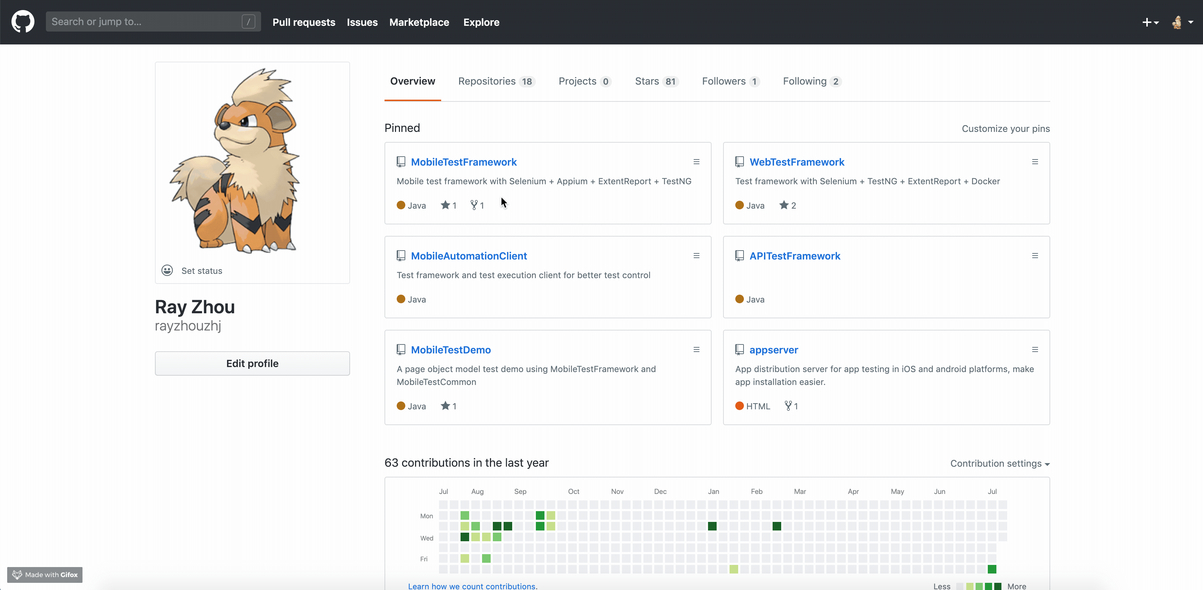Grab reorder handle on MobileAutomationClient card
Screen dimensions: 1203x590
(696, 256)
